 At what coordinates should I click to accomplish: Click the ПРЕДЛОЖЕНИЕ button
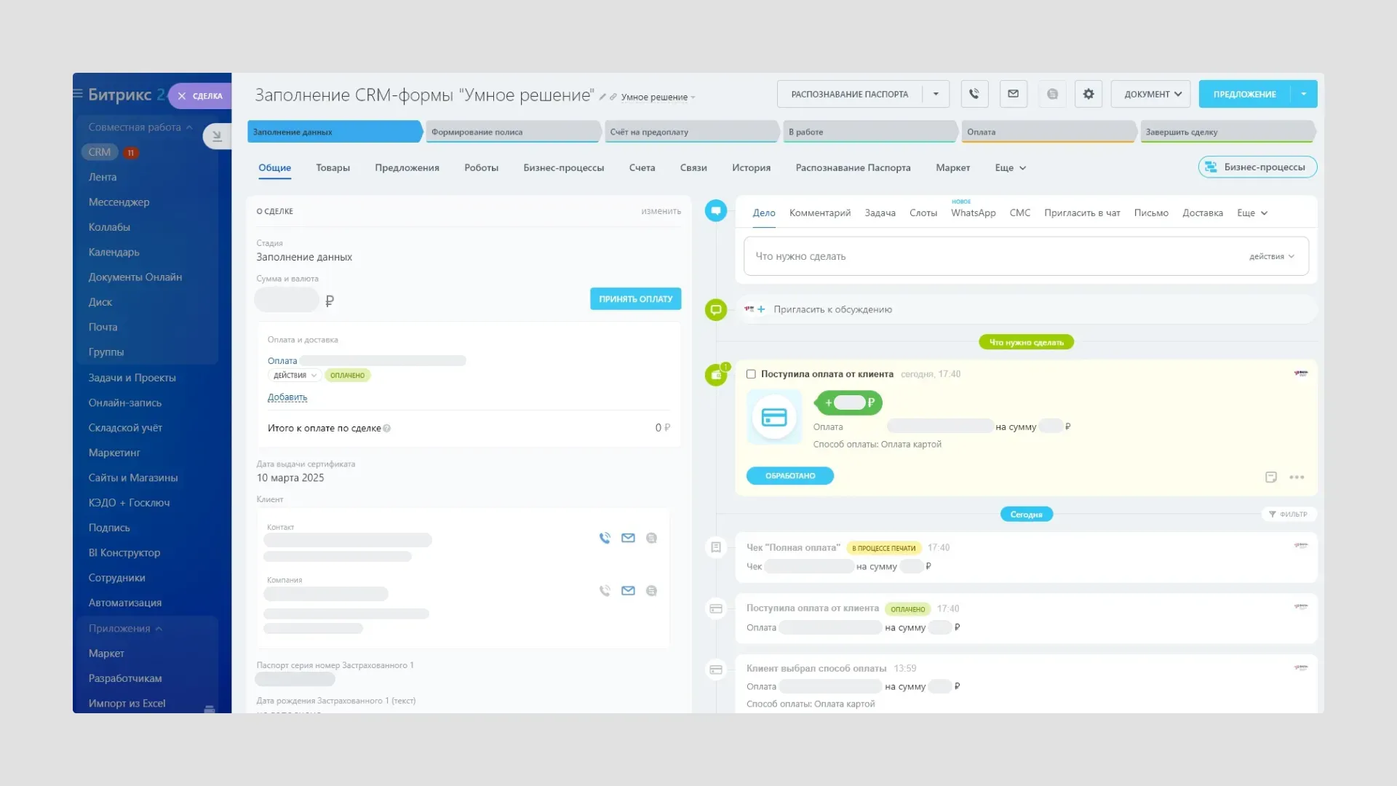pyautogui.click(x=1244, y=94)
